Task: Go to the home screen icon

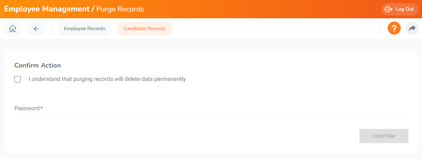Action: [13, 28]
